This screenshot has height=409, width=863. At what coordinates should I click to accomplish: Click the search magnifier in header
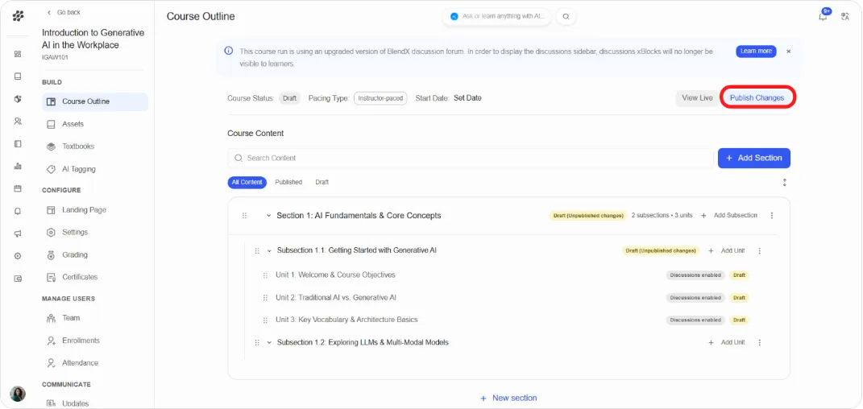(x=566, y=16)
